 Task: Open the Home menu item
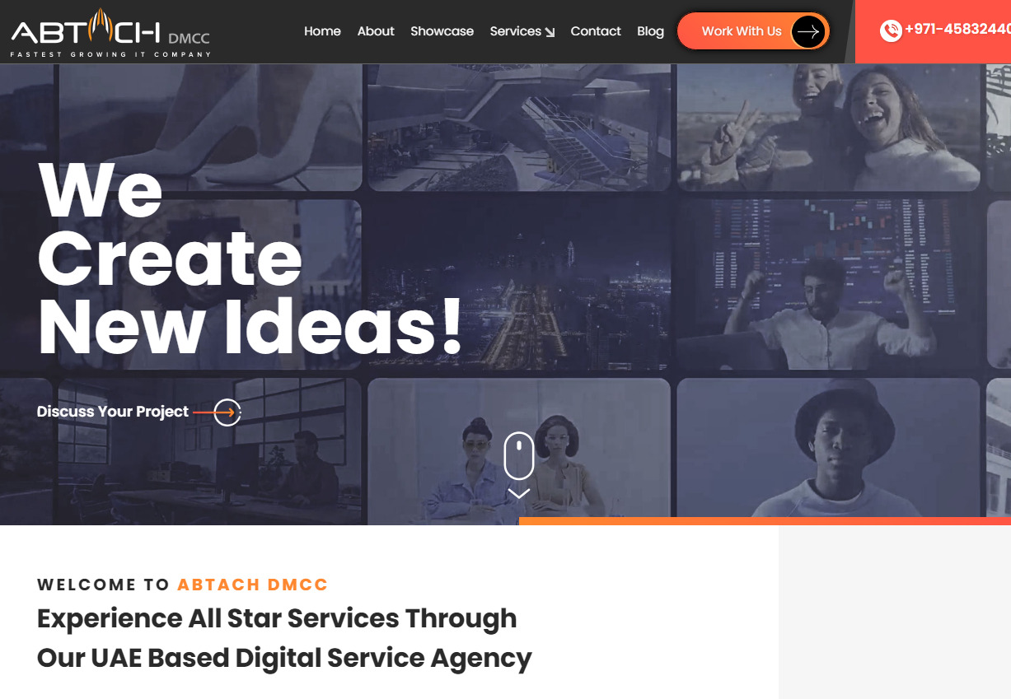pos(322,31)
